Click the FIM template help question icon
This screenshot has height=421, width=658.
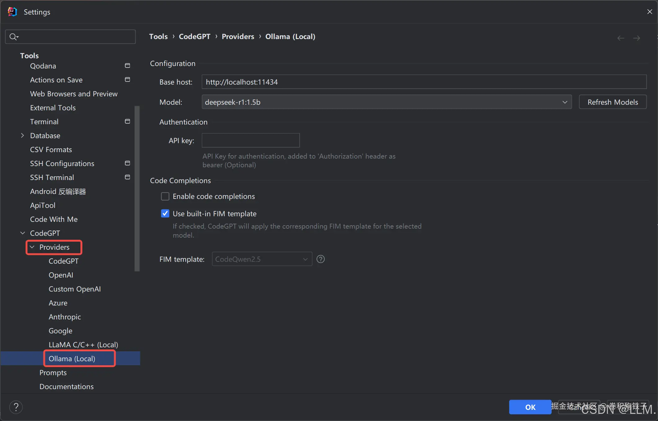[x=321, y=259]
